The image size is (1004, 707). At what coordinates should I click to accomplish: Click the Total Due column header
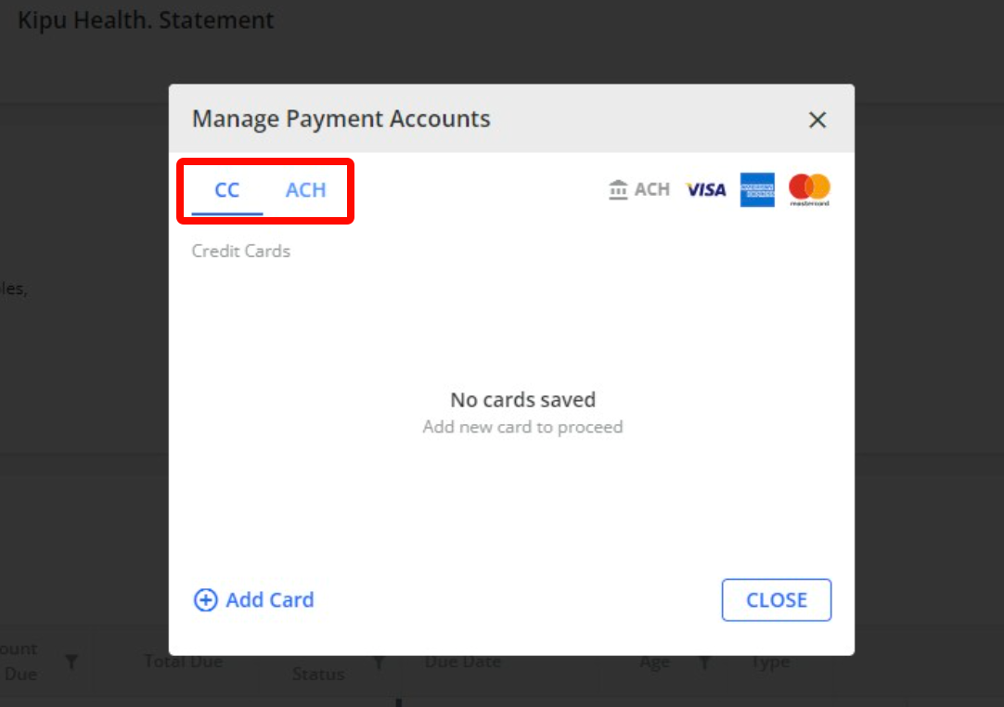point(183,662)
